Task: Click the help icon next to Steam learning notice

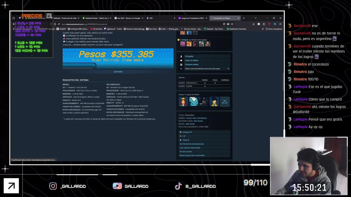Action: click(228, 69)
